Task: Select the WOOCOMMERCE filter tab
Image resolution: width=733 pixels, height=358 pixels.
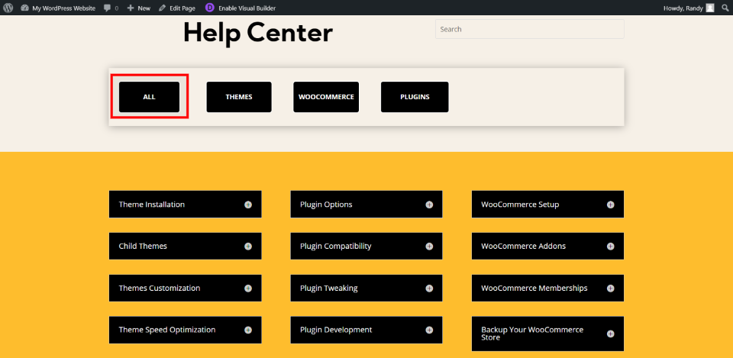Action: point(326,97)
